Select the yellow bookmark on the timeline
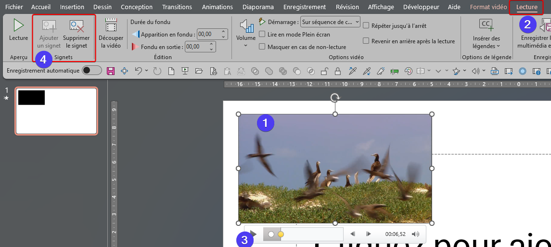 pos(281,234)
